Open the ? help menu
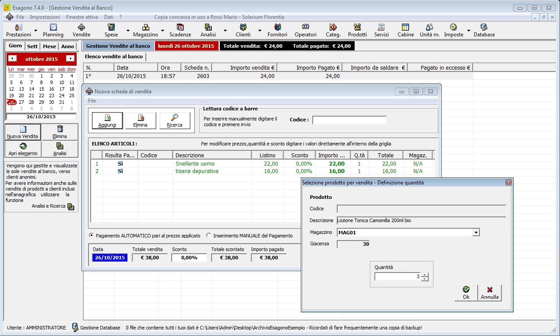Viewport: 560px width, 336px height. coord(120,17)
